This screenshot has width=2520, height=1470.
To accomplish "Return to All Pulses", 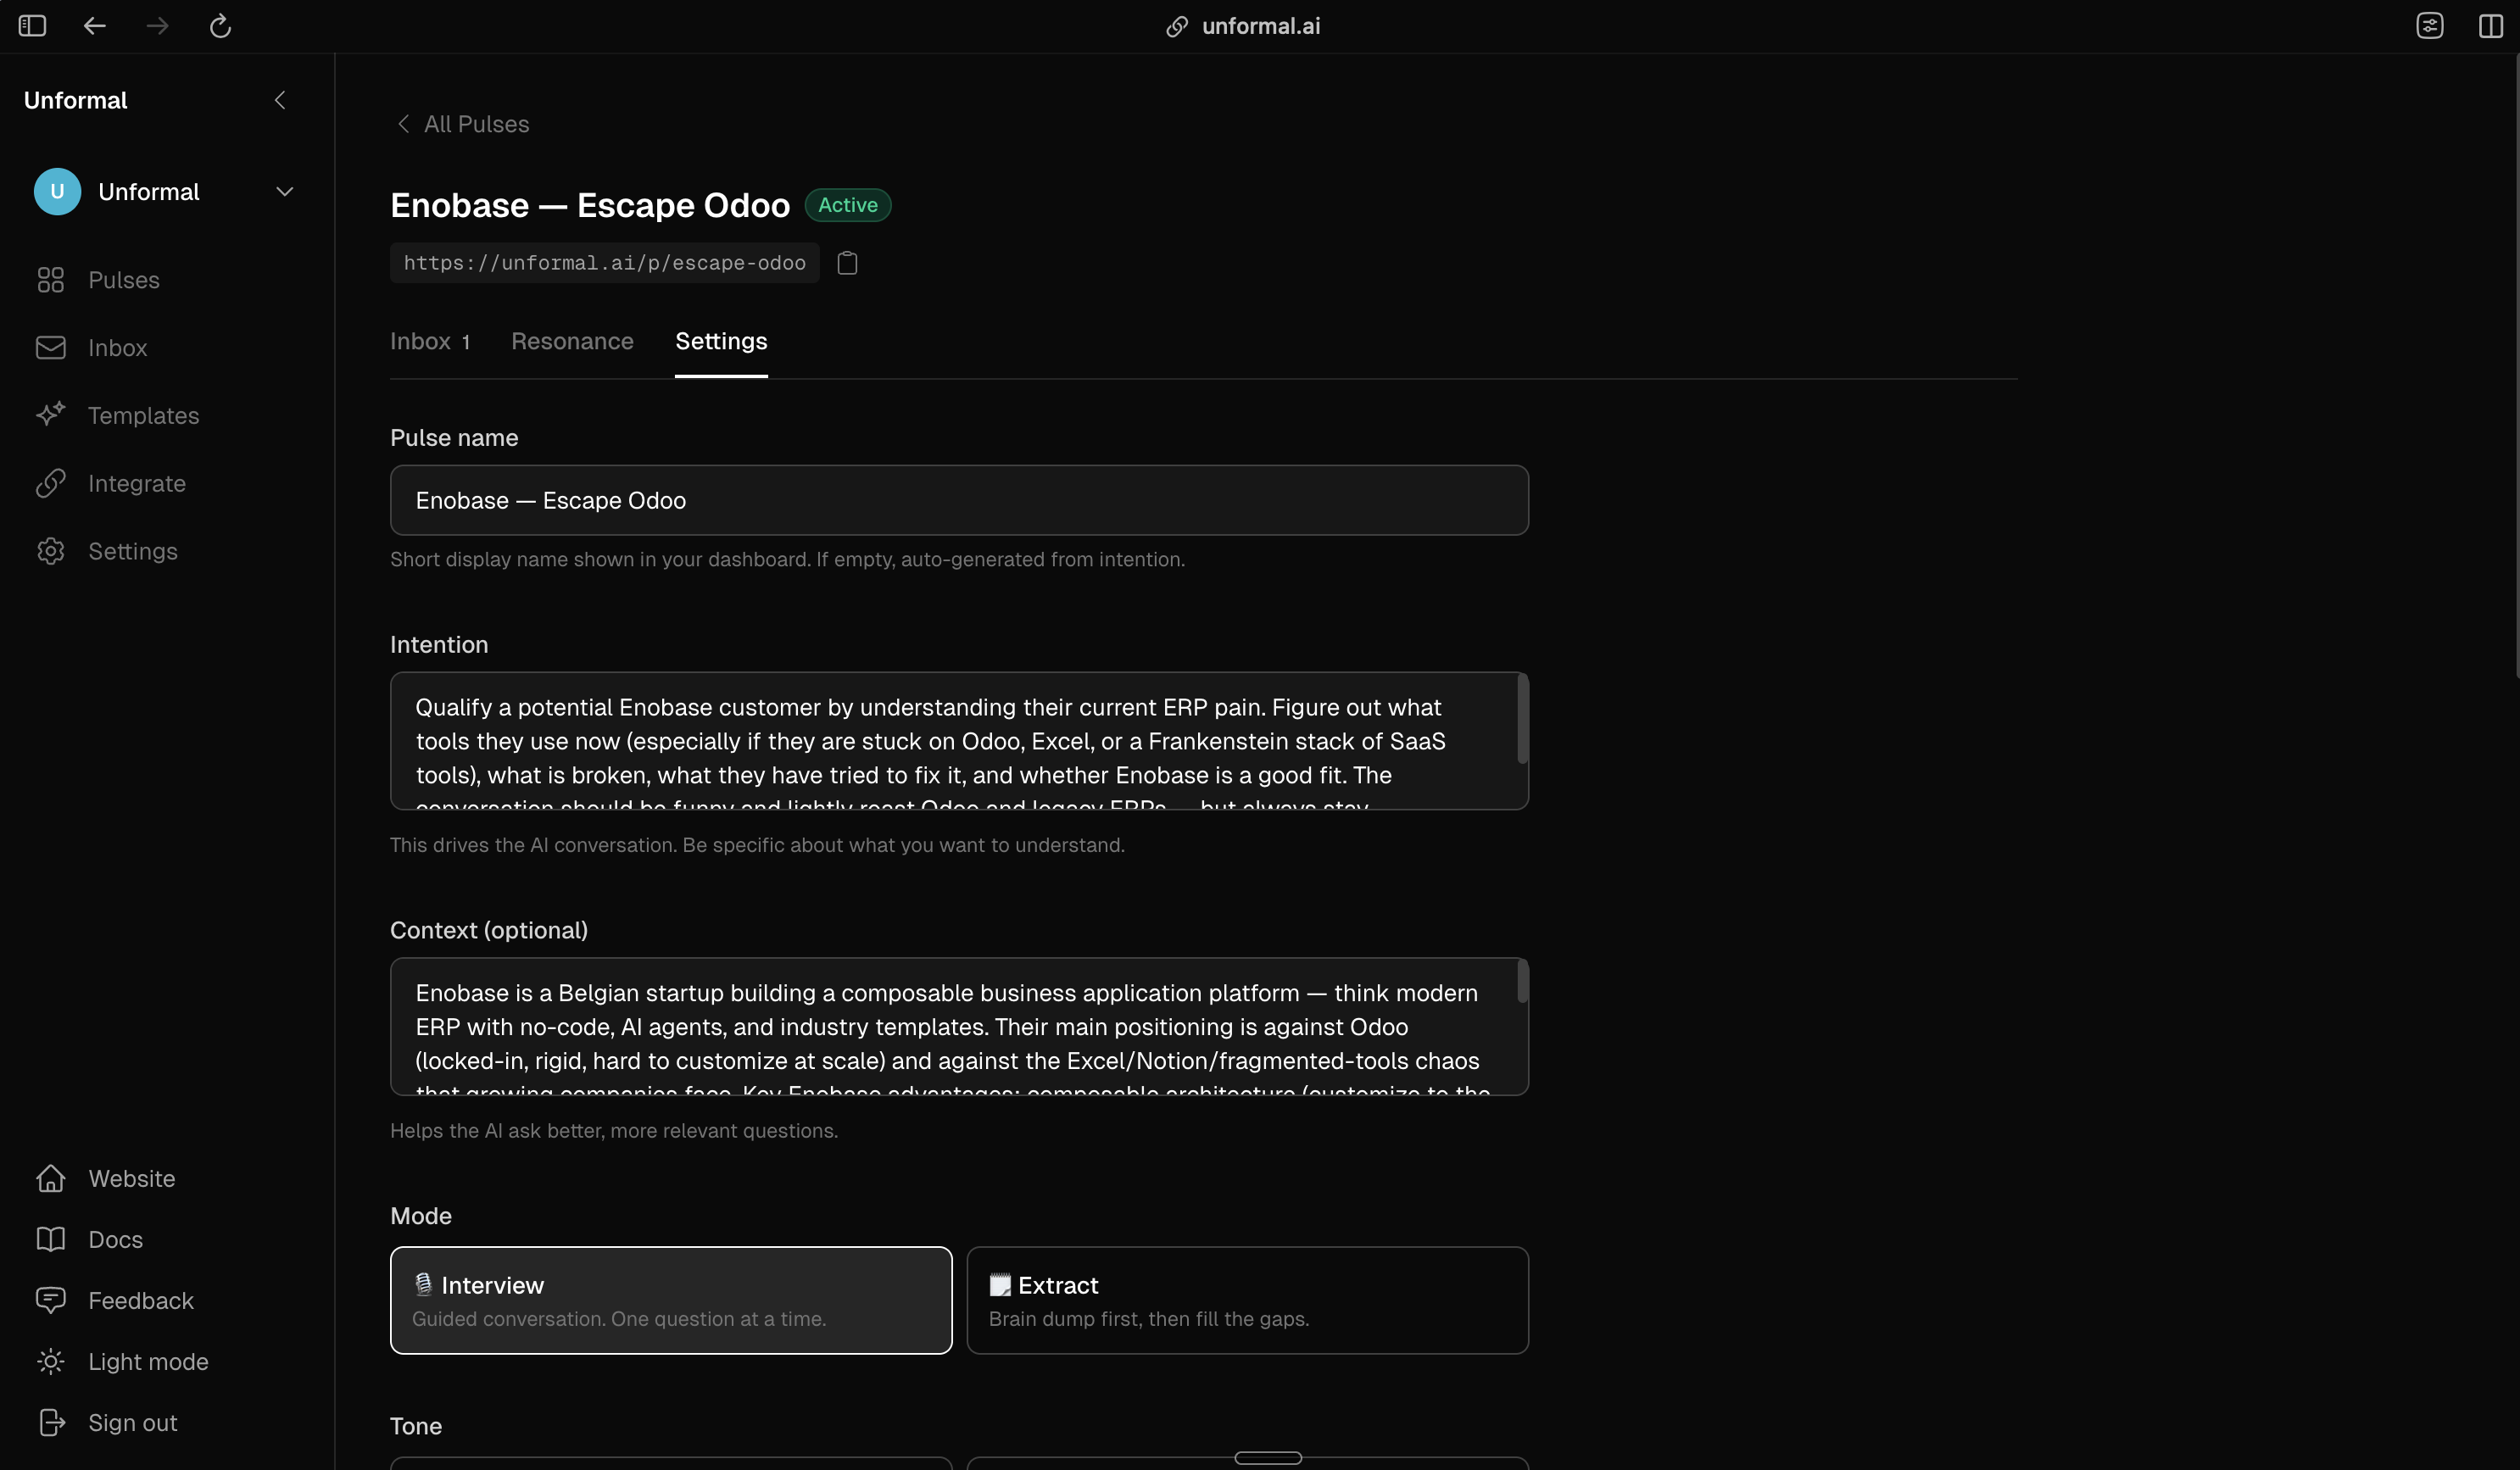I will pyautogui.click(x=476, y=124).
